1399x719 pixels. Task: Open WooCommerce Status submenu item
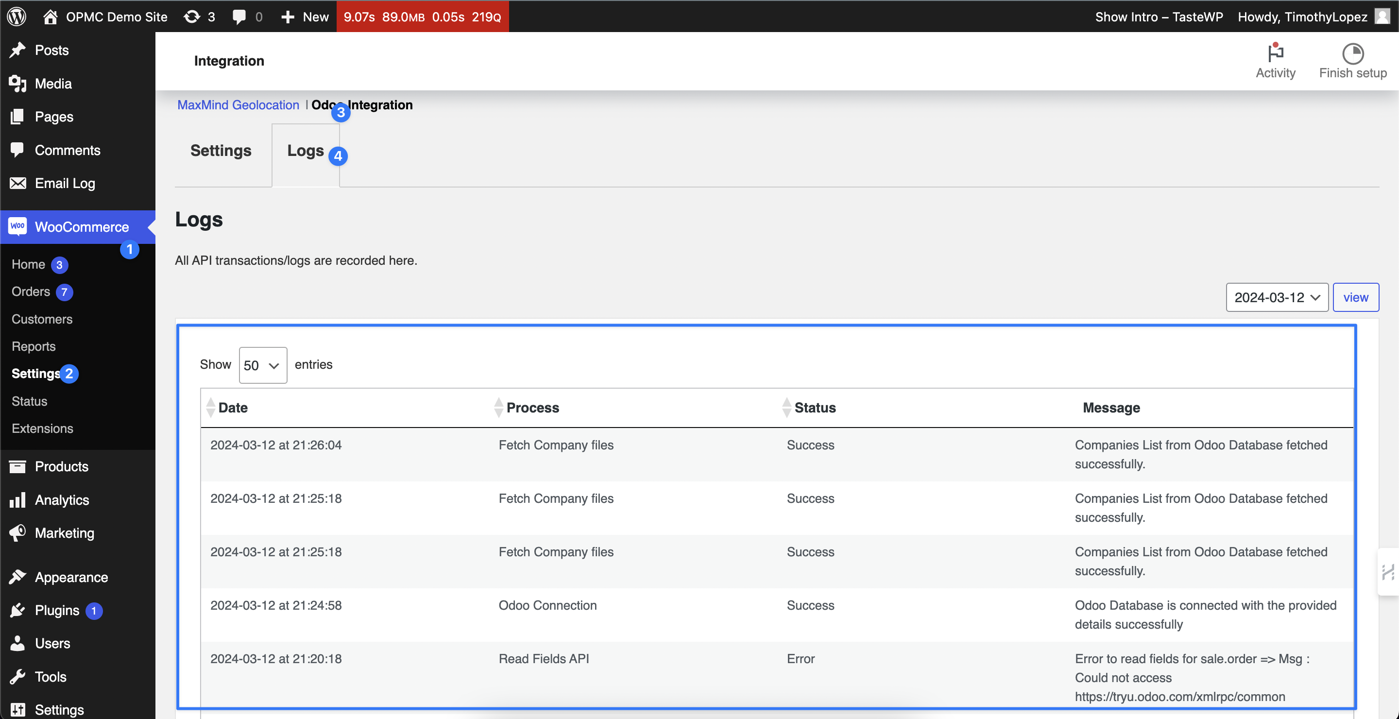click(29, 401)
